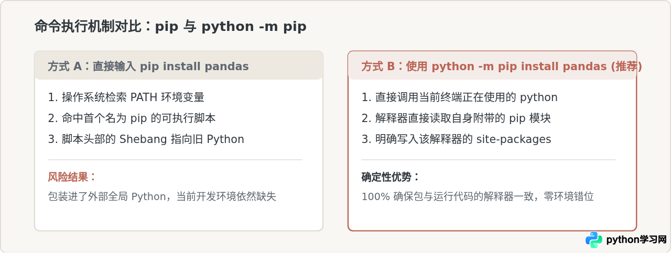The height and width of the screenshot is (253, 671).
Task: Click step 1. 直接调用当前终端正在使用的 python
Action: click(459, 97)
